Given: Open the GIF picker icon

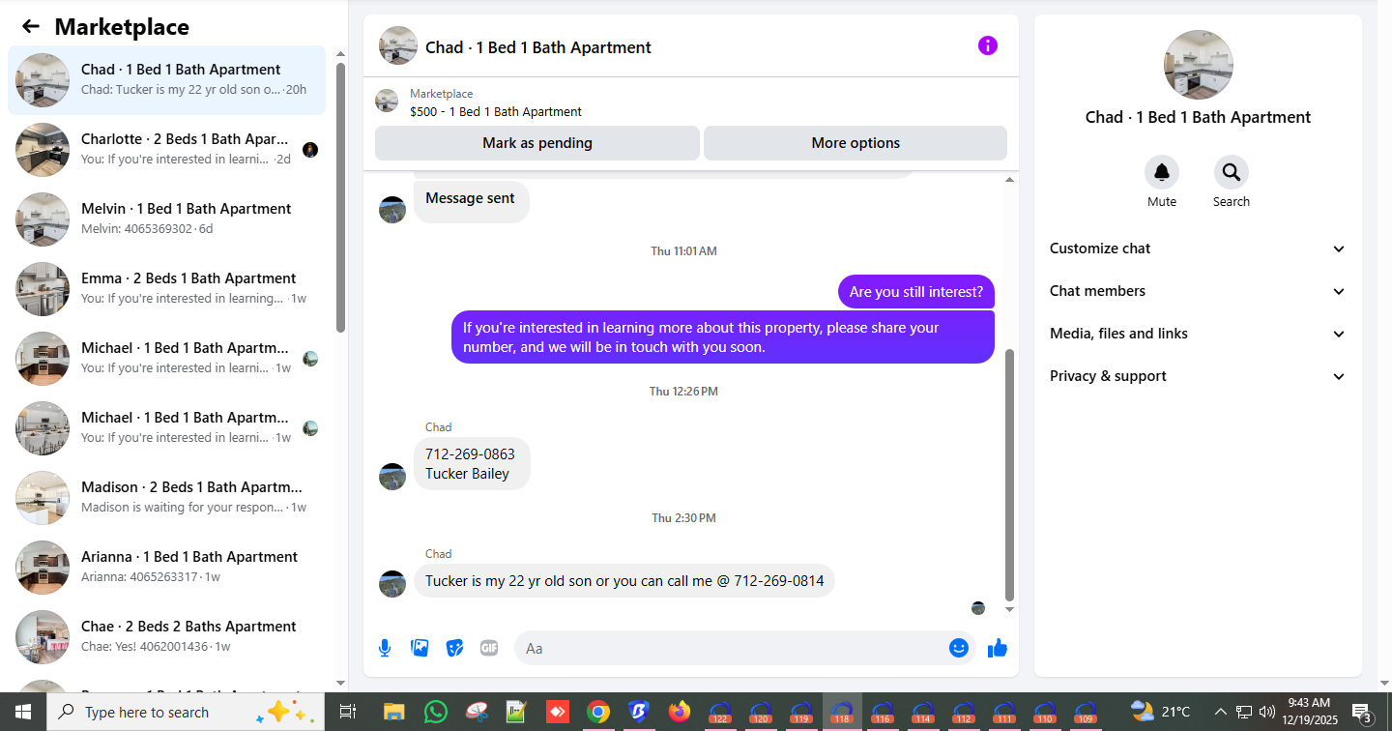Looking at the screenshot, I should (489, 648).
